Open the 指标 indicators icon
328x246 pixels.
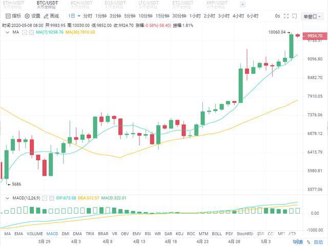8,16
